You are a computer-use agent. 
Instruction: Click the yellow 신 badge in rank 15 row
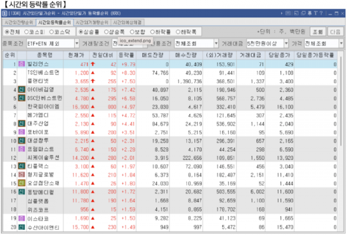[x=21, y=183]
